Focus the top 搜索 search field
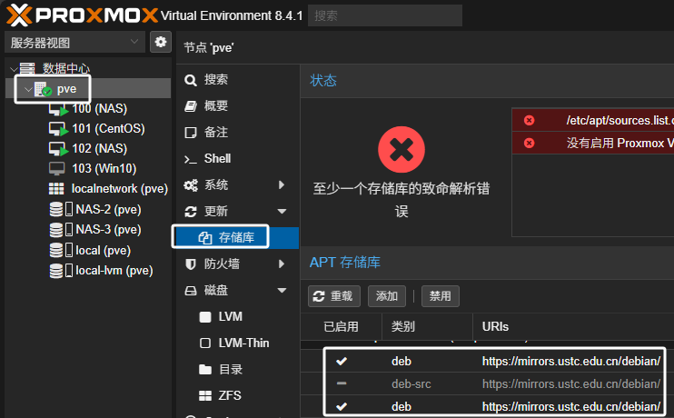 tap(385, 15)
